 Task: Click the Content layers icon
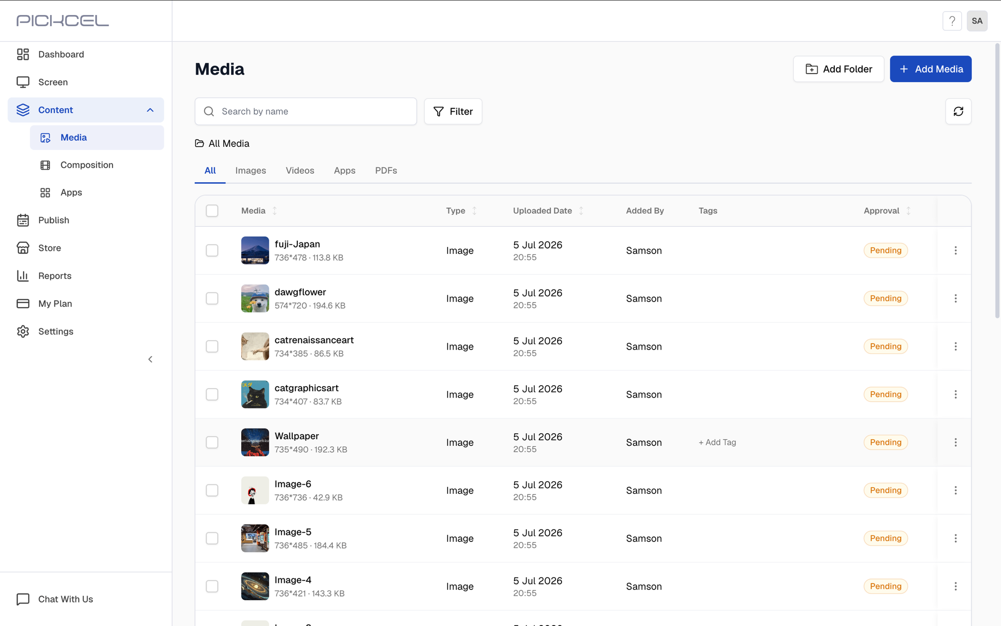[23, 110]
